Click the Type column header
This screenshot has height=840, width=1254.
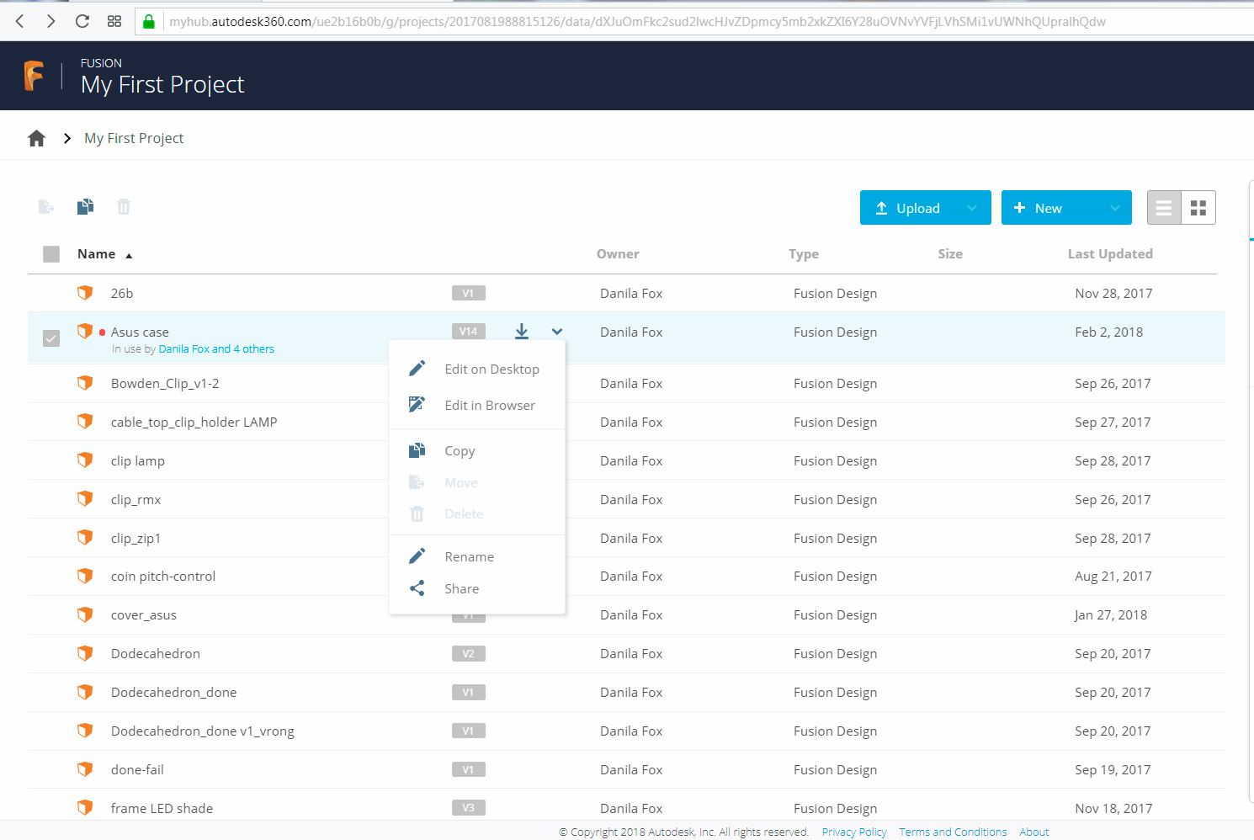pos(804,254)
